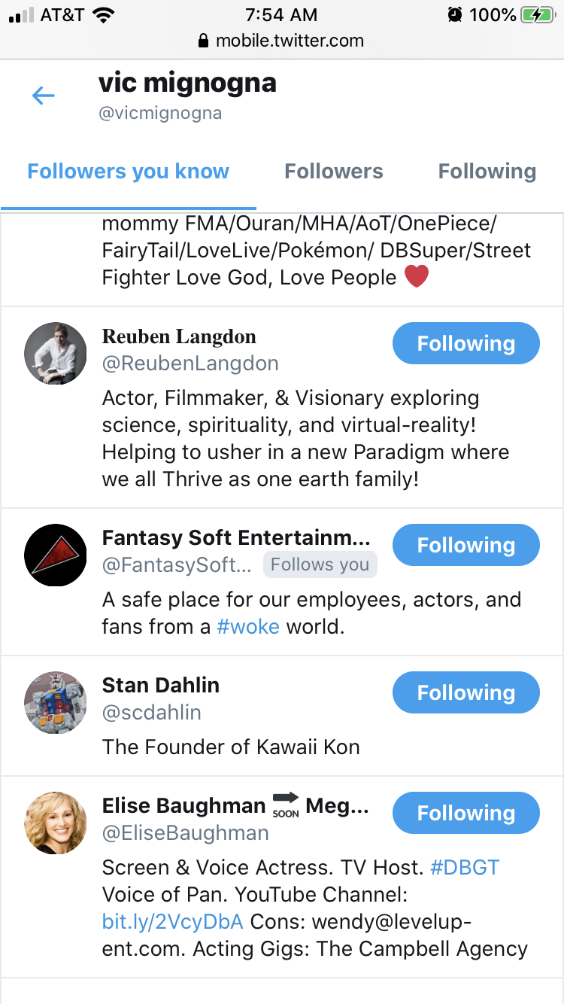Open Stan Dahlin's Gundam avatar

point(56,703)
